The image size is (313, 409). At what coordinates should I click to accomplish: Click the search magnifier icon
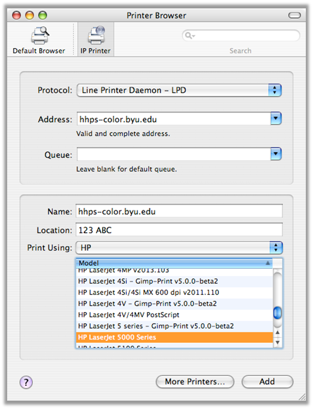click(x=189, y=36)
